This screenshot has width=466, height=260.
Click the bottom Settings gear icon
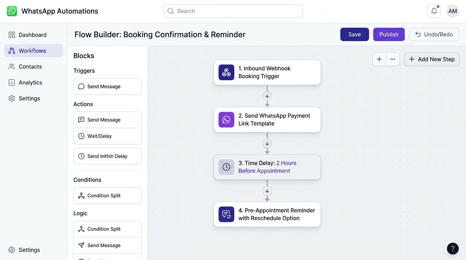coord(12,250)
